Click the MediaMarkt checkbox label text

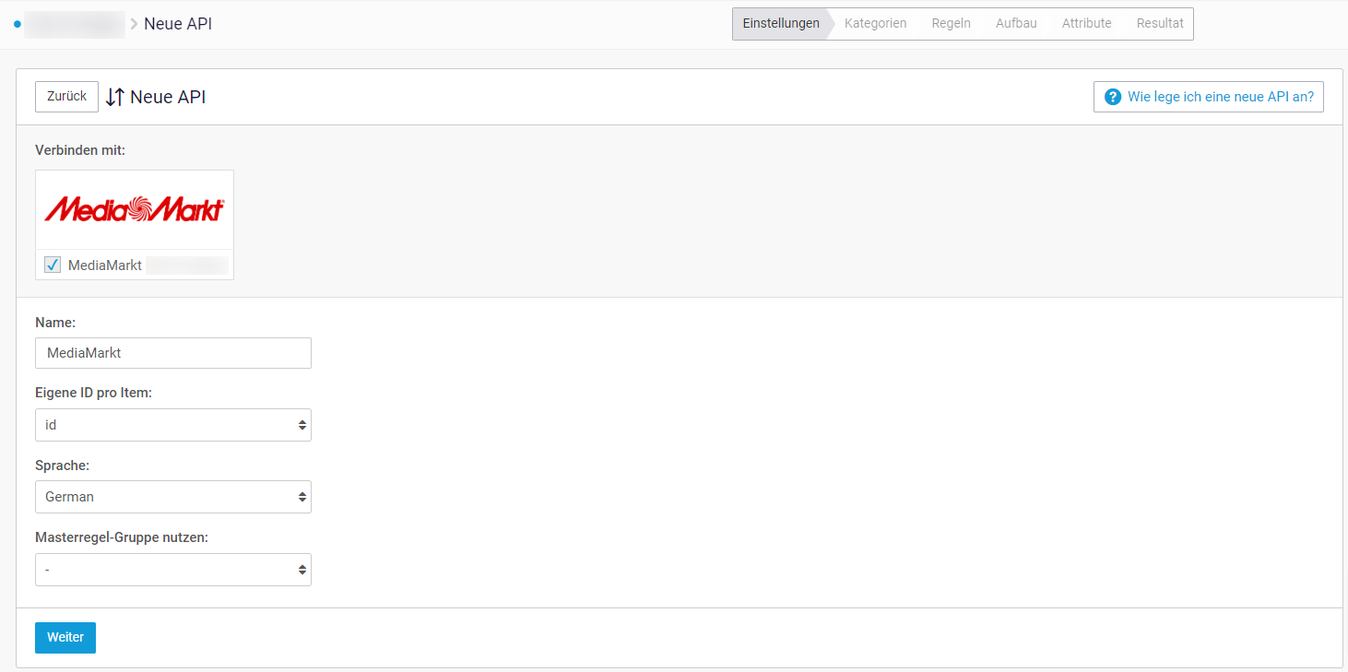[x=105, y=265]
